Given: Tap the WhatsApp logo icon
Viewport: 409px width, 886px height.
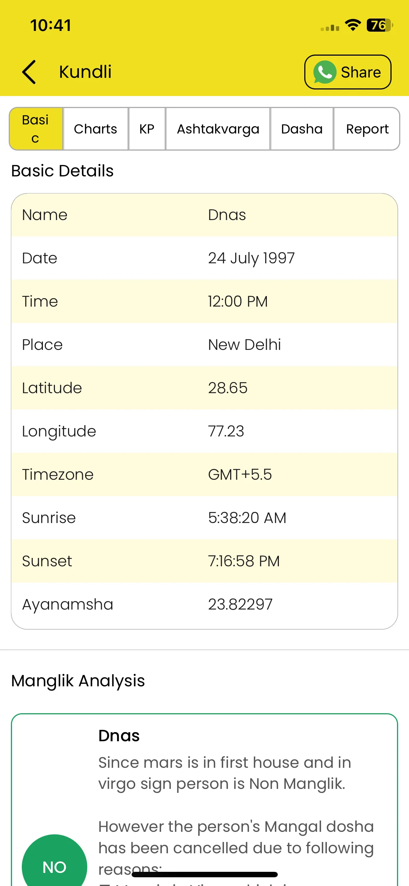Looking at the screenshot, I should click(325, 72).
